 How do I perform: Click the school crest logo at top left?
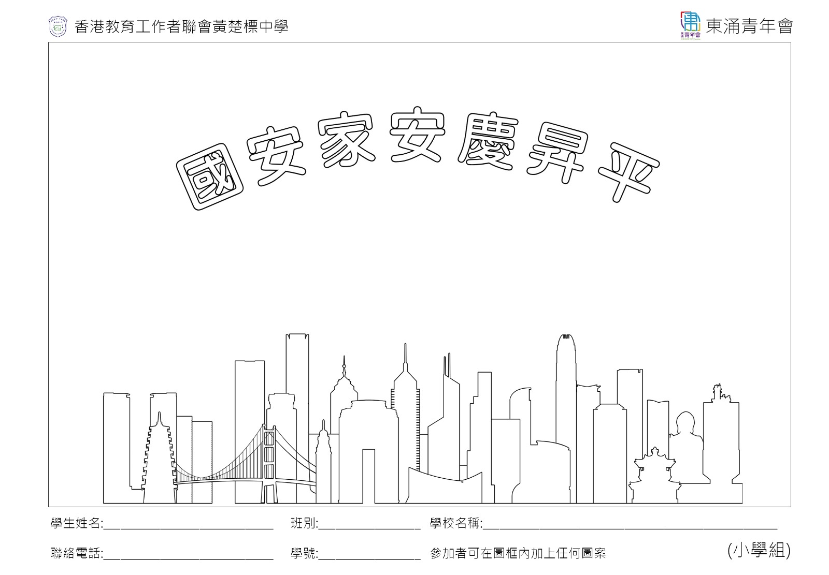coord(58,27)
